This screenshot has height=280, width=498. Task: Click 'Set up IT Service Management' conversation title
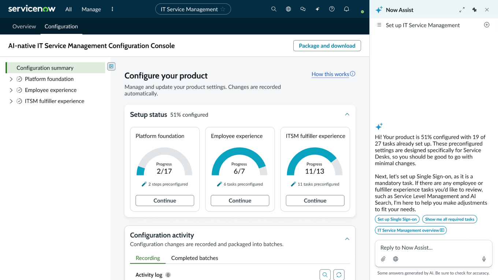(x=423, y=25)
